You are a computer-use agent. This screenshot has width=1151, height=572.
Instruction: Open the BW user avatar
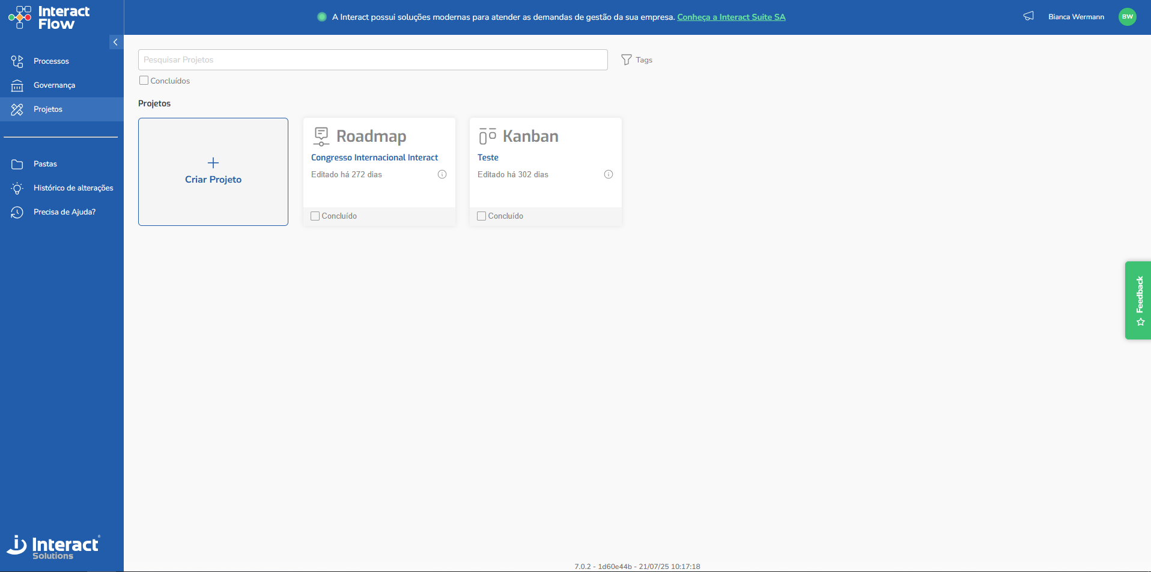[x=1128, y=17]
